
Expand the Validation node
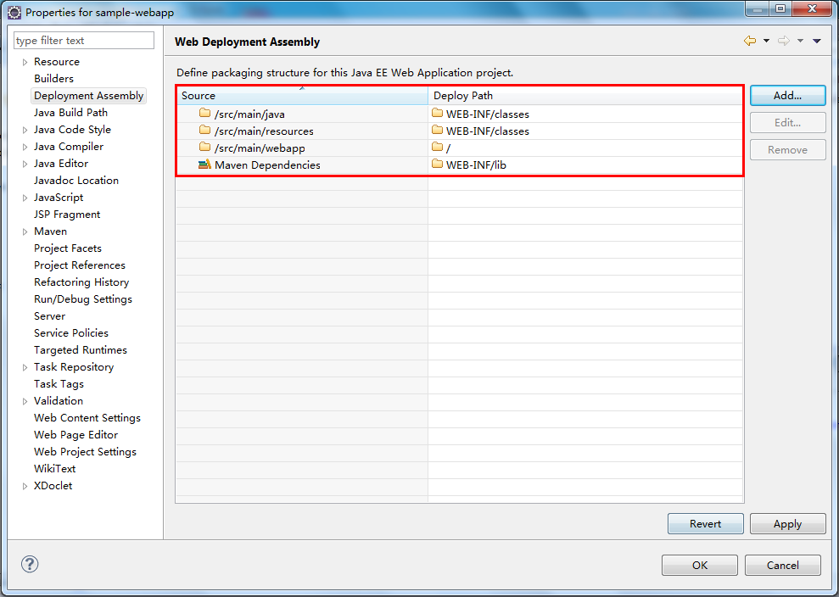point(25,401)
